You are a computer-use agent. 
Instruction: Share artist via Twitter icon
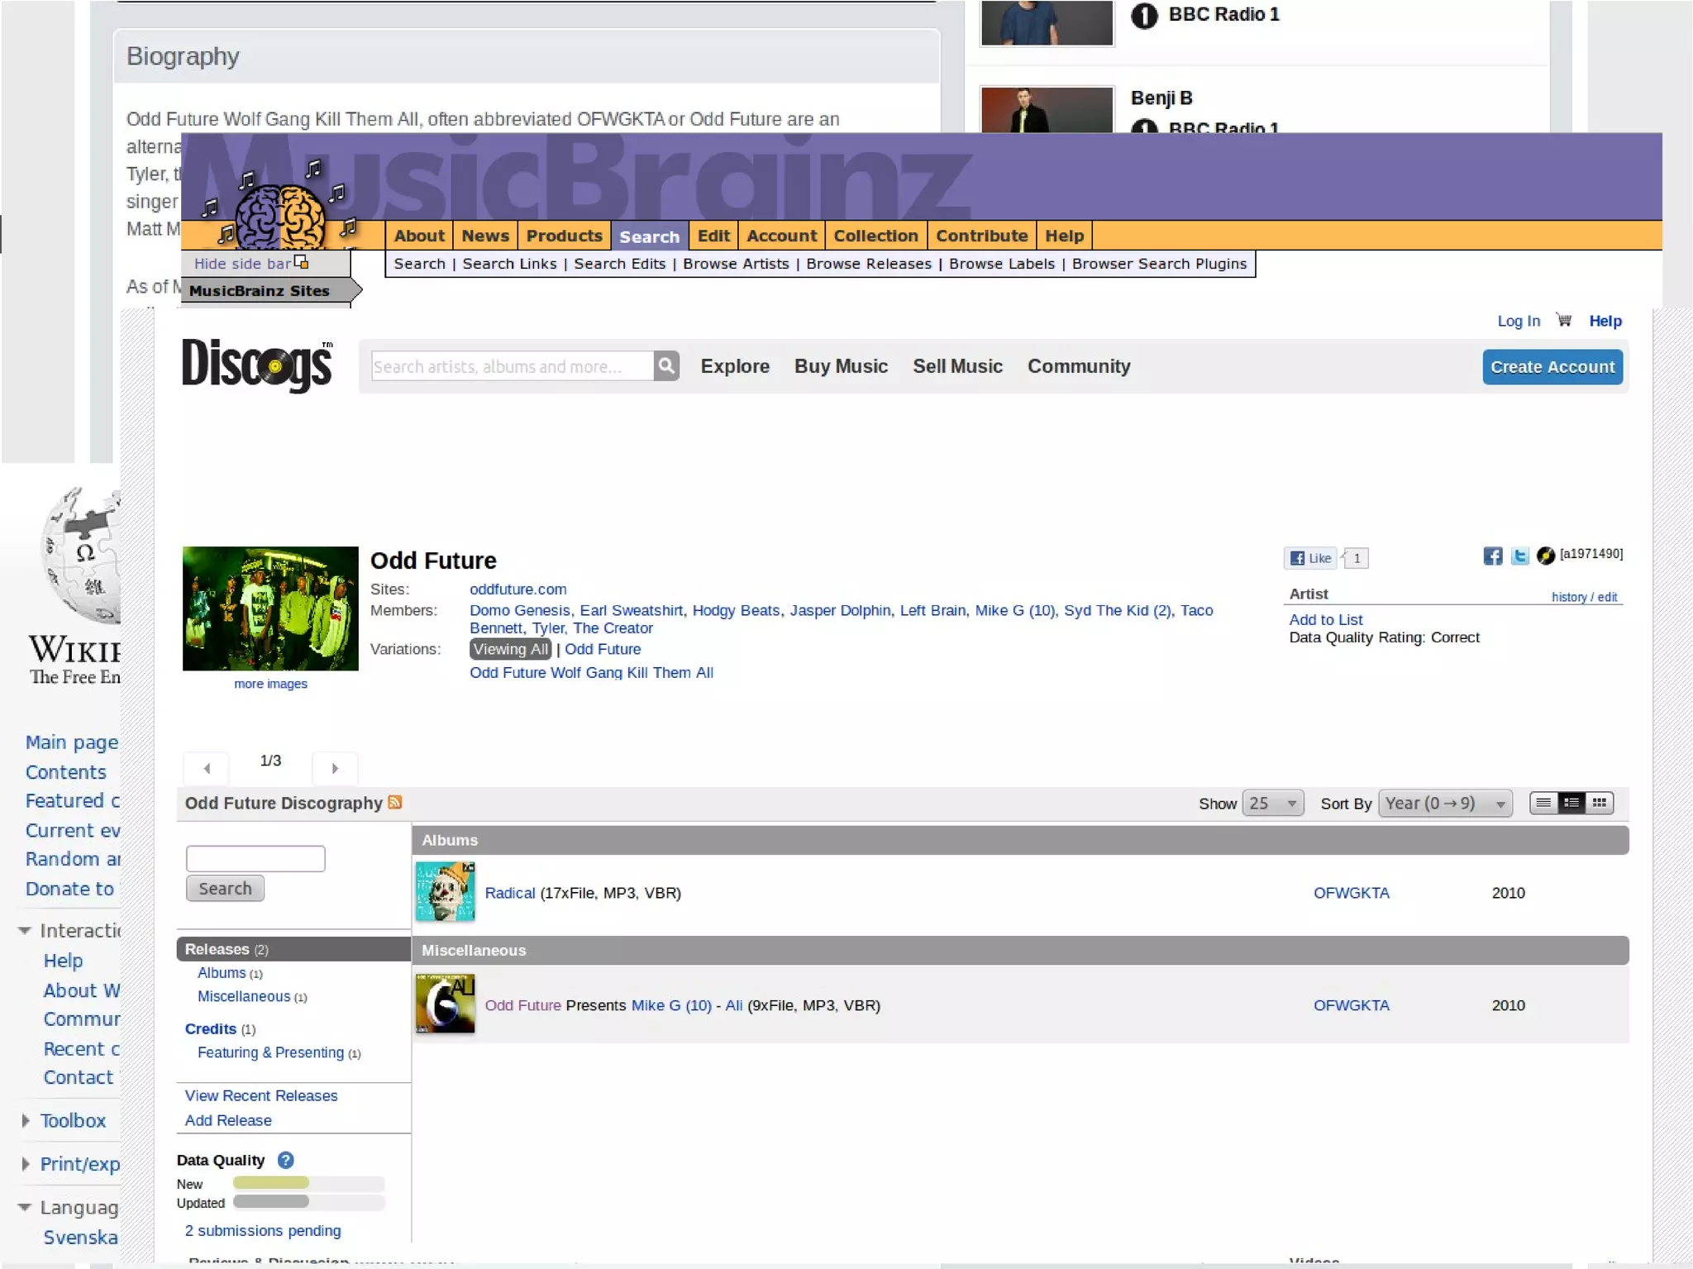tap(1519, 556)
